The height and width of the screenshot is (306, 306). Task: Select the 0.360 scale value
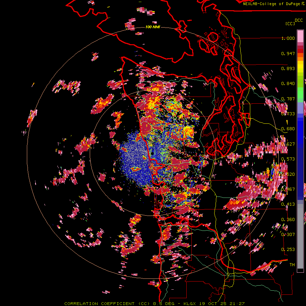tap(288, 220)
